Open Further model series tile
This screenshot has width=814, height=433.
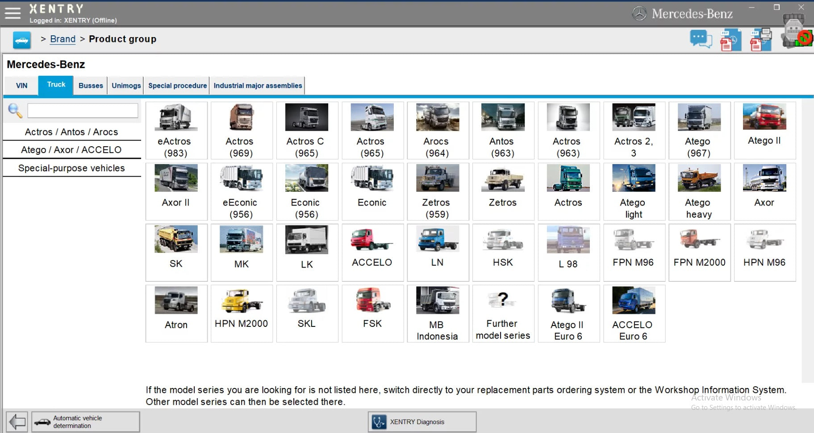tap(503, 314)
